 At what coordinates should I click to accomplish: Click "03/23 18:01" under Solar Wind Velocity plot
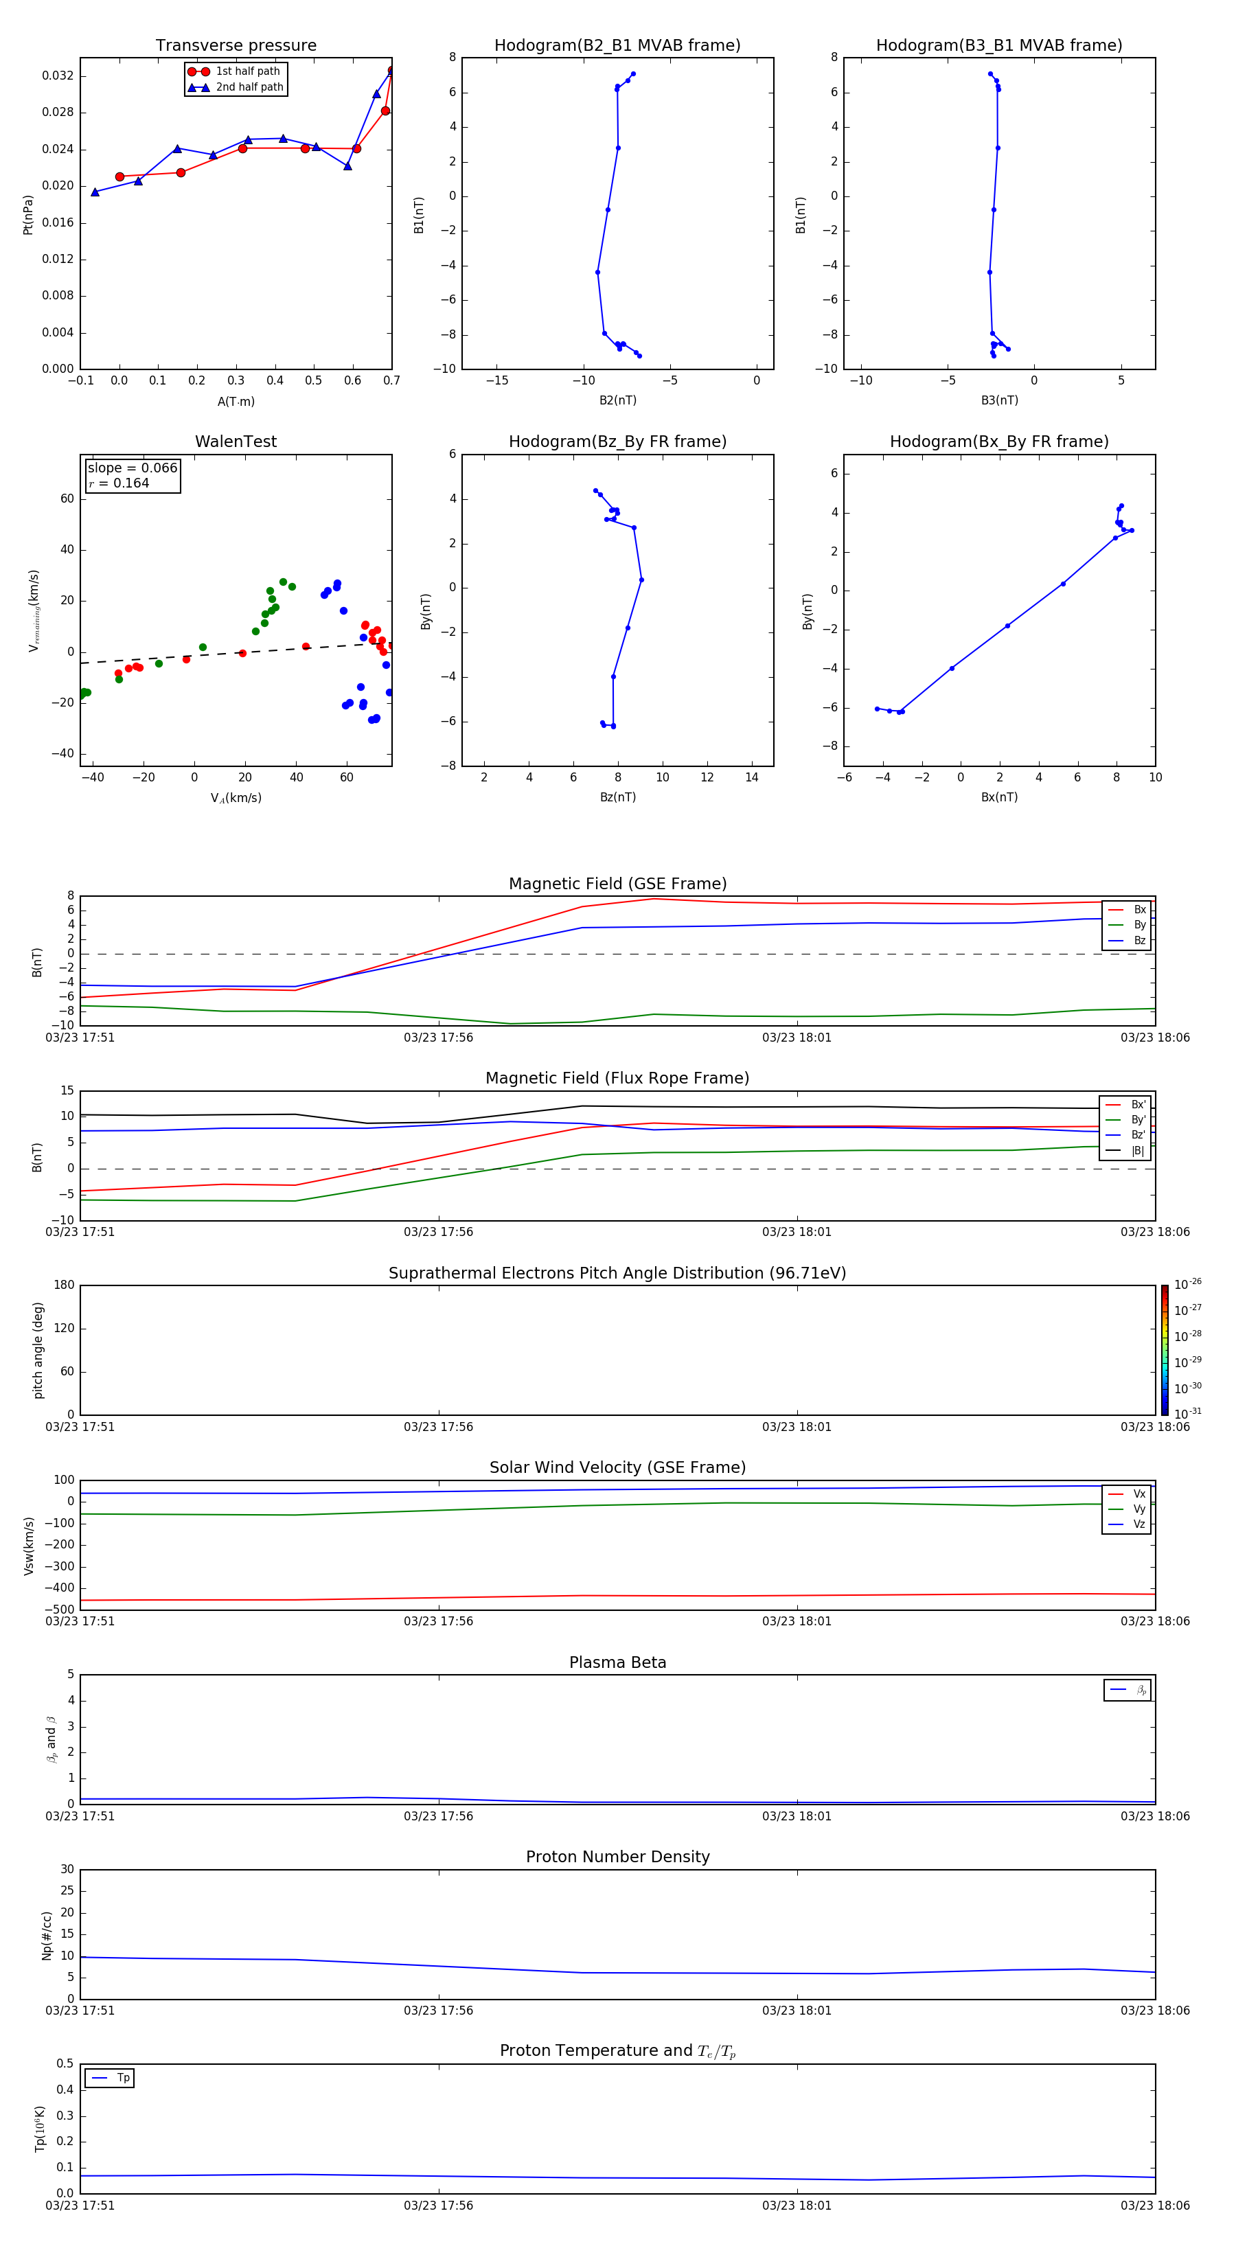(797, 1621)
